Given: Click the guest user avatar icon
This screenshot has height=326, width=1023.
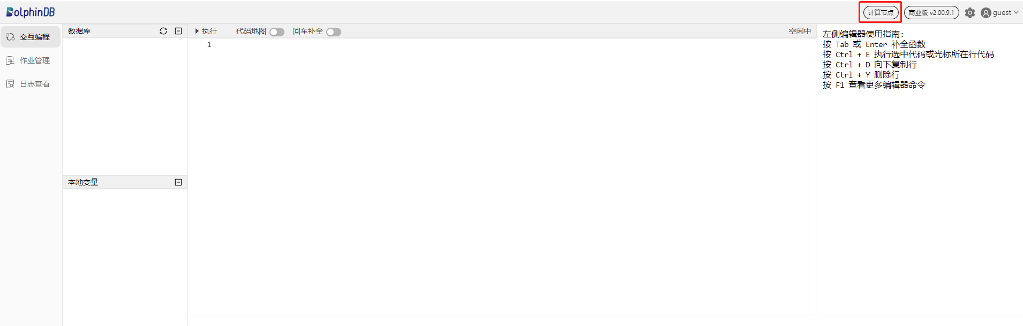Looking at the screenshot, I should point(986,13).
